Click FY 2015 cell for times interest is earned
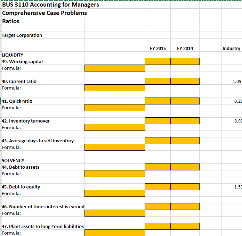Image resolution: width=242 pixels, height=236 pixels. [158, 206]
